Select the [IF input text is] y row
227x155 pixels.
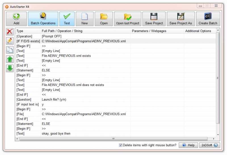pyautogui.click(x=115, y=104)
